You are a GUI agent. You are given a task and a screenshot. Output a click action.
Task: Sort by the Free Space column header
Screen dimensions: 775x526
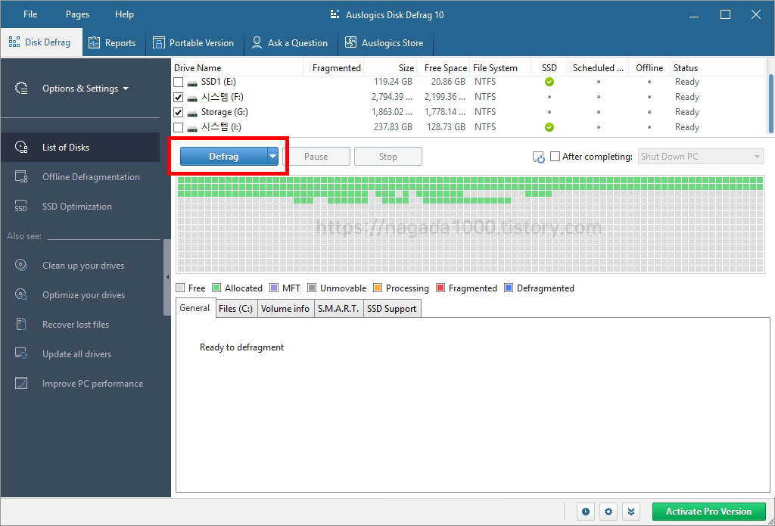(445, 68)
